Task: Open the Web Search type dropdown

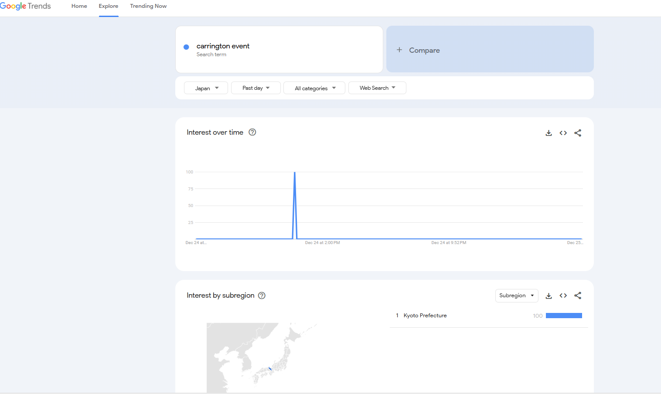Action: click(377, 88)
